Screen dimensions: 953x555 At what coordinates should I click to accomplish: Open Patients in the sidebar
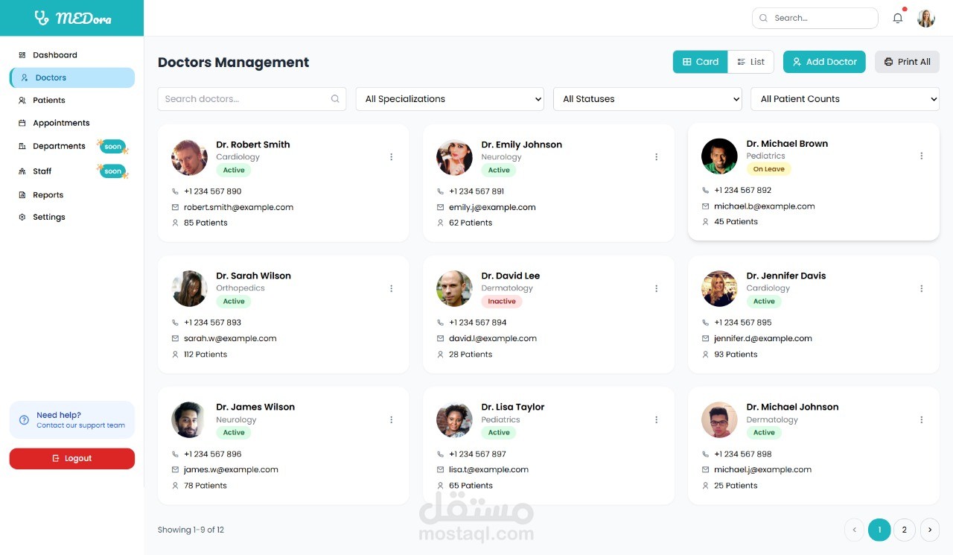click(x=71, y=101)
